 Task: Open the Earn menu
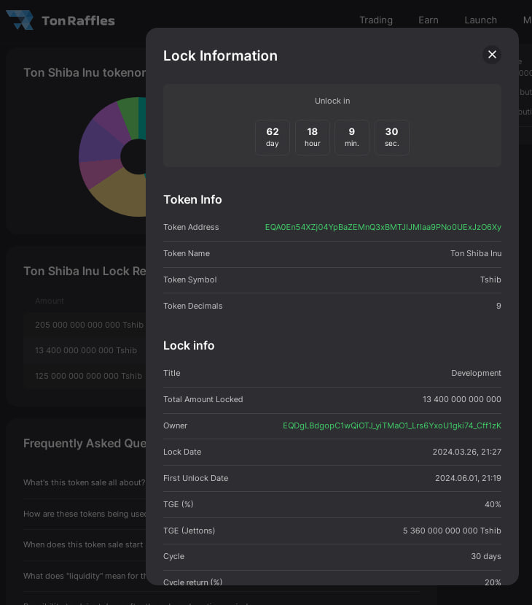429,20
